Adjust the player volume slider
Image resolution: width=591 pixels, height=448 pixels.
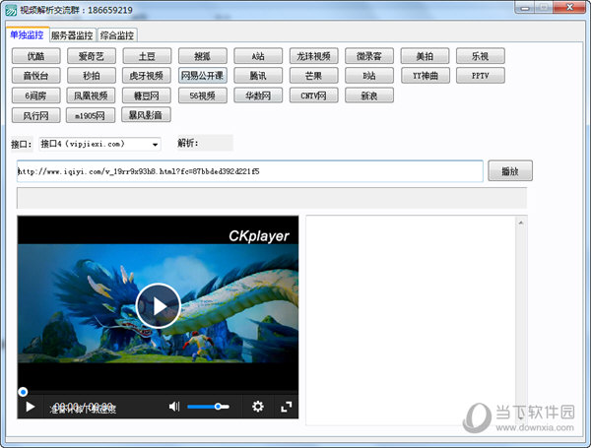[x=208, y=407]
